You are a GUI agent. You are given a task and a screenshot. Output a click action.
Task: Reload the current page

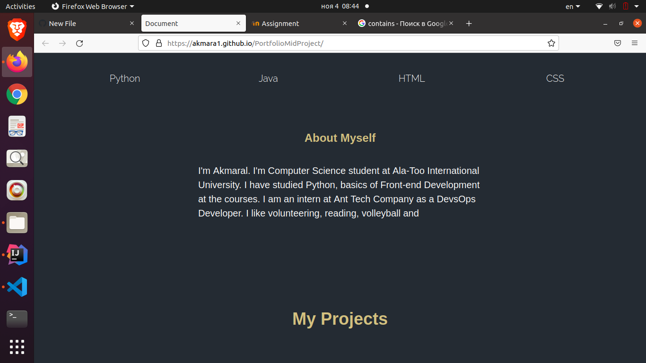pos(79,43)
